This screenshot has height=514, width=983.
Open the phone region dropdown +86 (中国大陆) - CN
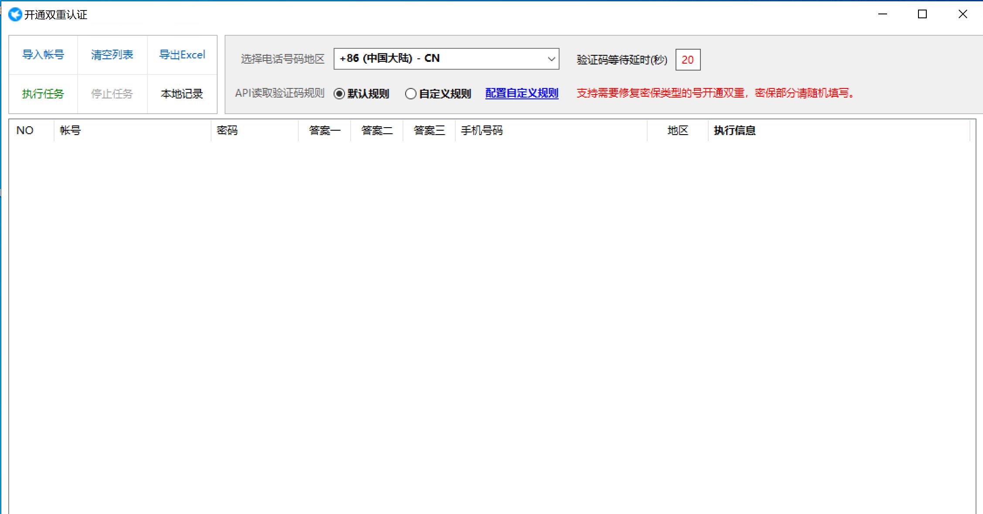coord(446,59)
